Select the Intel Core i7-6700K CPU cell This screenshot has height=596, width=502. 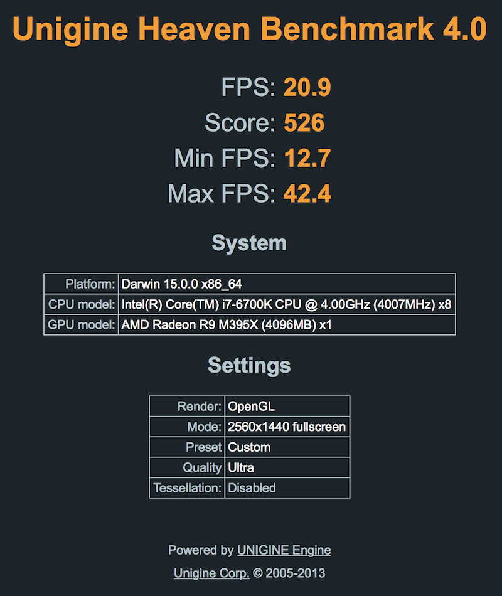click(287, 304)
